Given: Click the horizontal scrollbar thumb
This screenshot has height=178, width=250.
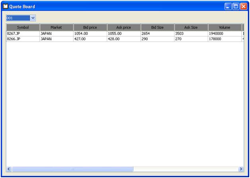Looking at the screenshot, I should 72,169.
